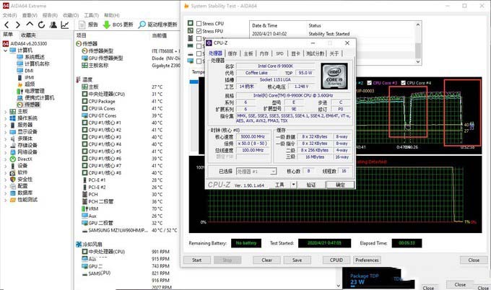Click the status log scrollbar down arrow
Image resolution: width=491 pixels, height=290 pixels.
(418, 61)
